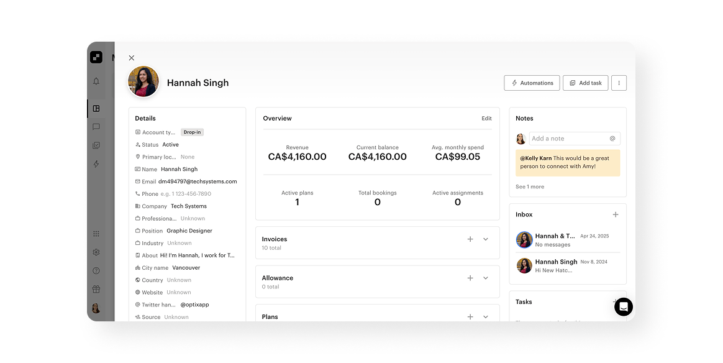Open the messages chat icon in sidebar
Viewport: 723px width, 363px height.
click(96, 127)
